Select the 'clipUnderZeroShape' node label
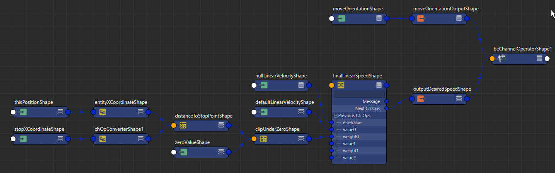This screenshot has height=173, width=555. 277,129
